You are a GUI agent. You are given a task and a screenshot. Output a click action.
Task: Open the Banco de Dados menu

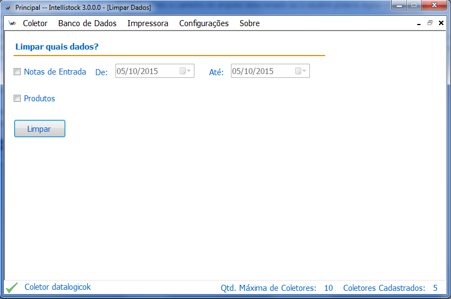(x=87, y=23)
